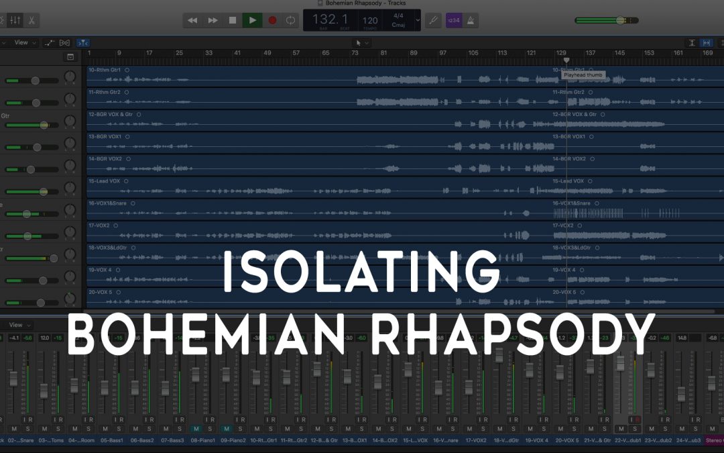Click the pan knob of 20-VOX 5 track
Screen dimensions: 724x453
70,299
